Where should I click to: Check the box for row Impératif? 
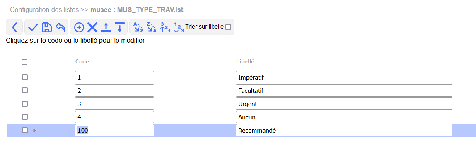click(25, 77)
